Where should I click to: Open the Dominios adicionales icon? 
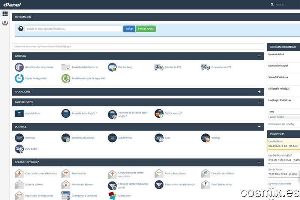(66, 138)
